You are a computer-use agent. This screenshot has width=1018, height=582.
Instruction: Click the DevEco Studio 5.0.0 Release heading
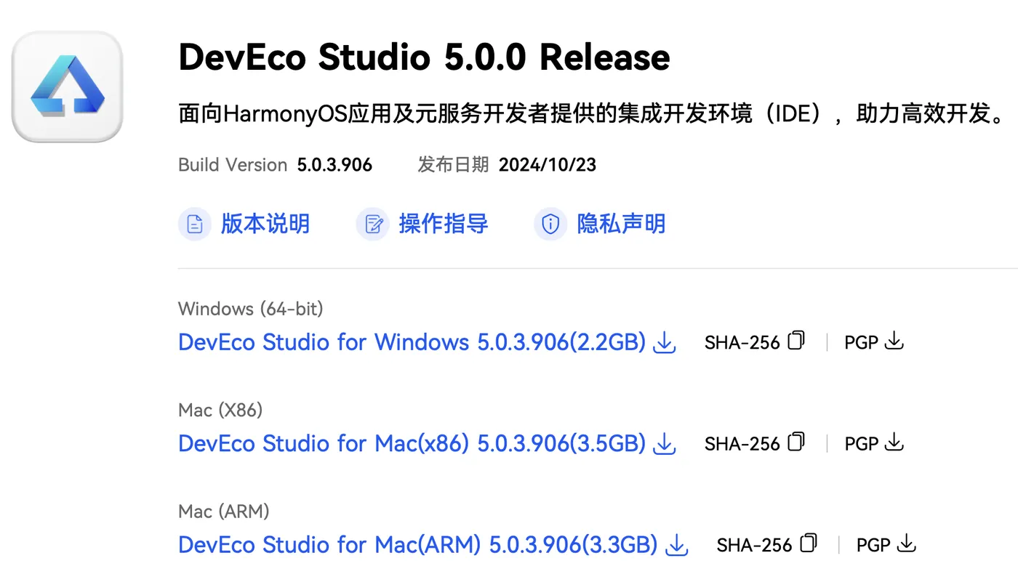(424, 57)
